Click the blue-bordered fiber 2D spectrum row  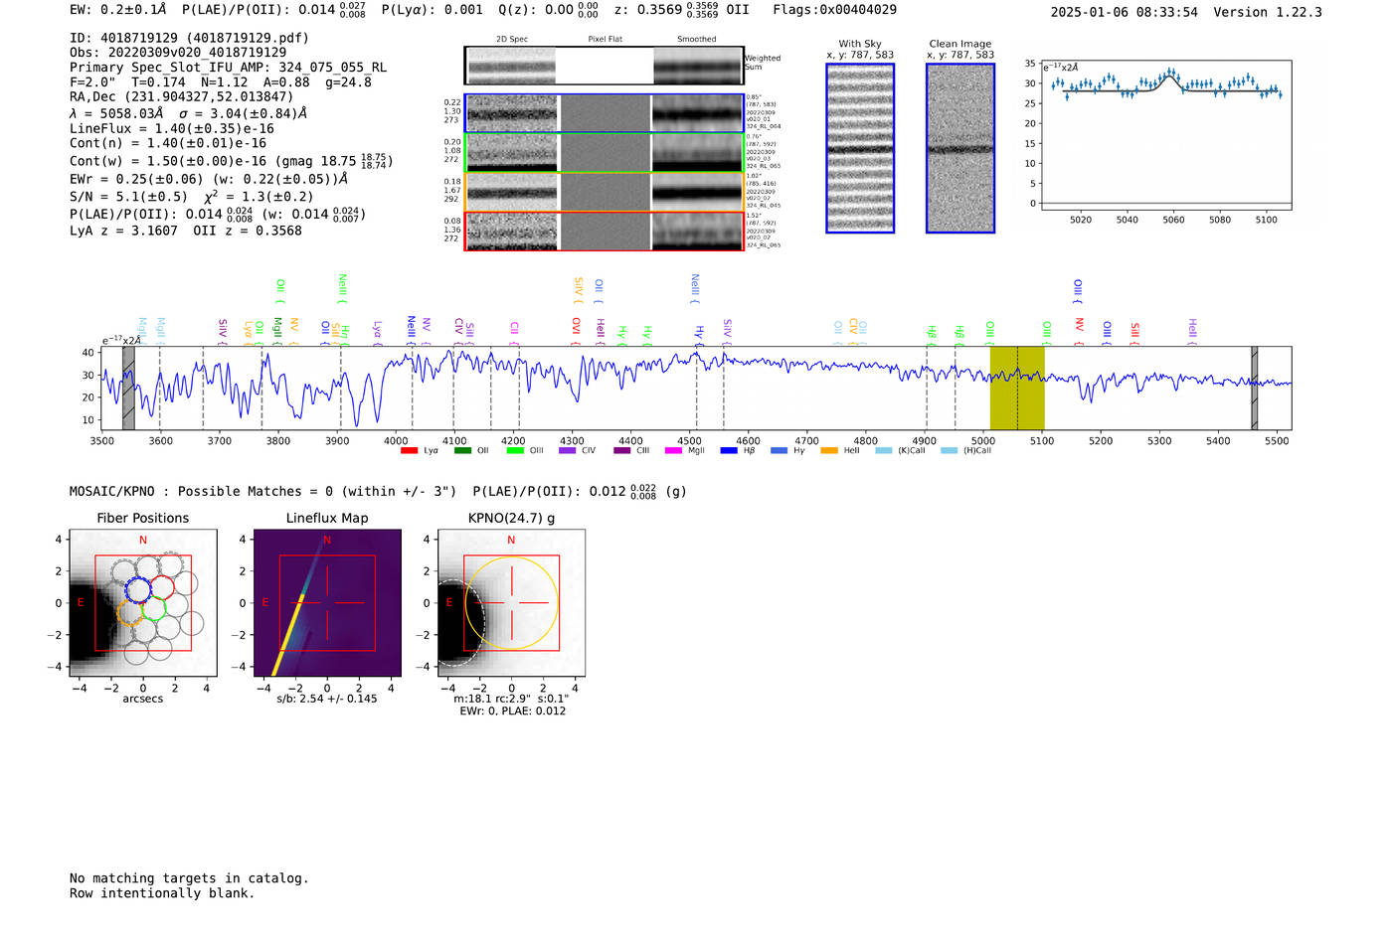[x=604, y=113]
